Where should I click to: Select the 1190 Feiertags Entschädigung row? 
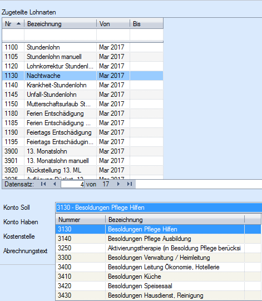[x=83, y=132]
